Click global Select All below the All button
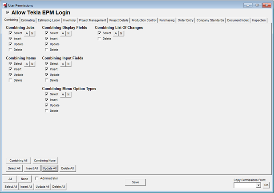 (11, 187)
